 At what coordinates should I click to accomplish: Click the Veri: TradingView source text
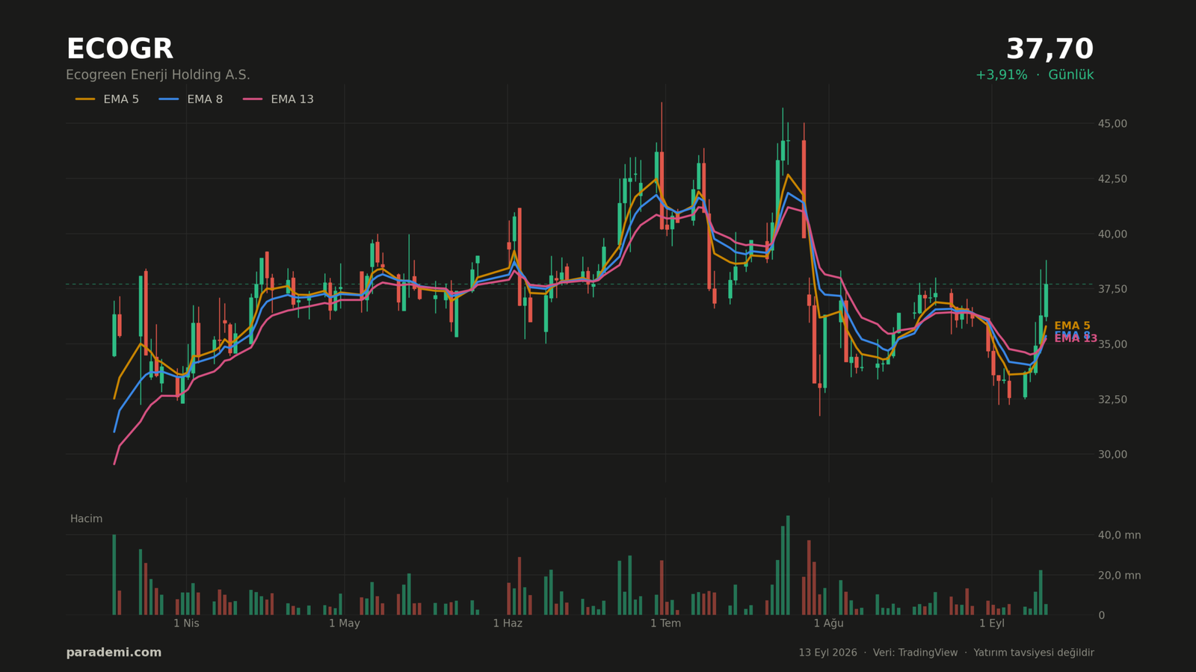[915, 653]
